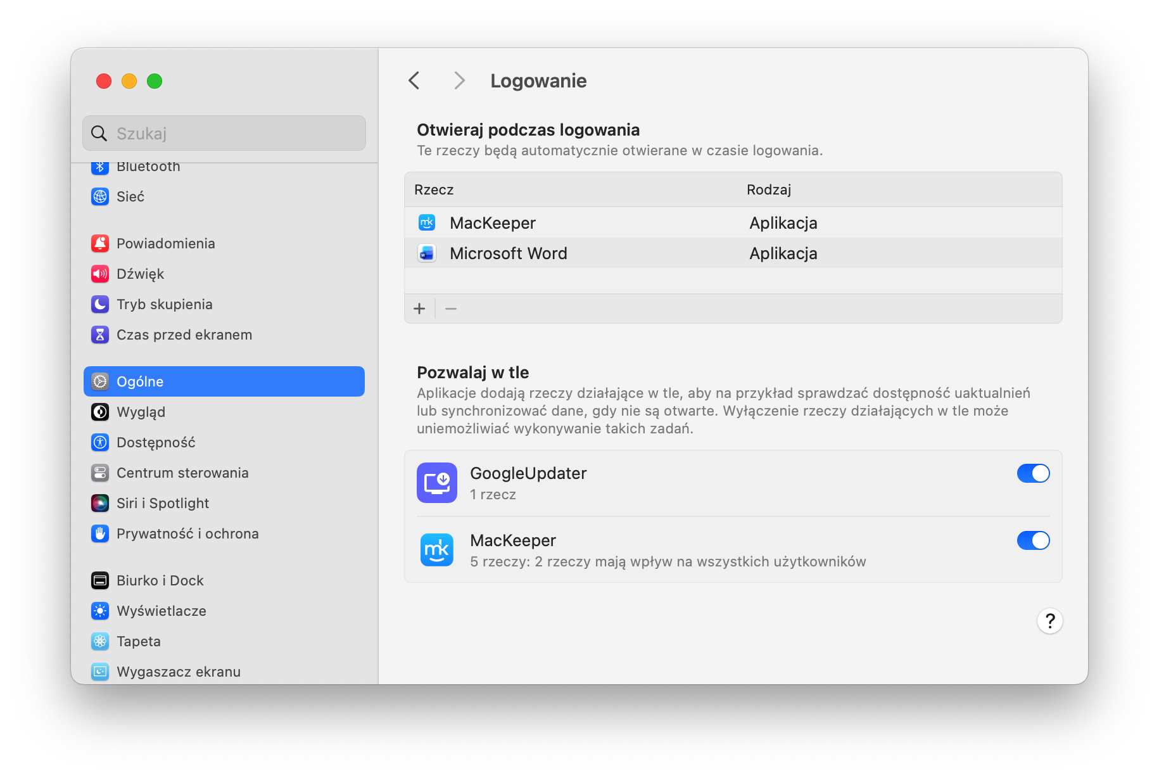The image size is (1159, 778).
Task: Turn off MacKeeper background toggle
Action: tap(1033, 540)
